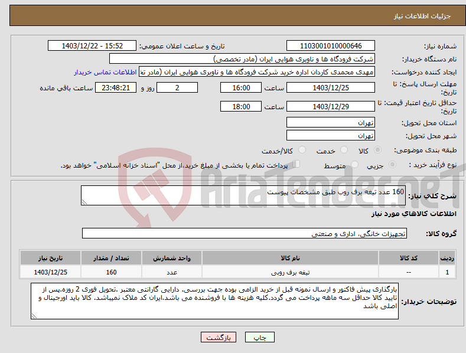466x353 pixels.
Task: Click the واحد شمارش column header
Action: coord(172,258)
